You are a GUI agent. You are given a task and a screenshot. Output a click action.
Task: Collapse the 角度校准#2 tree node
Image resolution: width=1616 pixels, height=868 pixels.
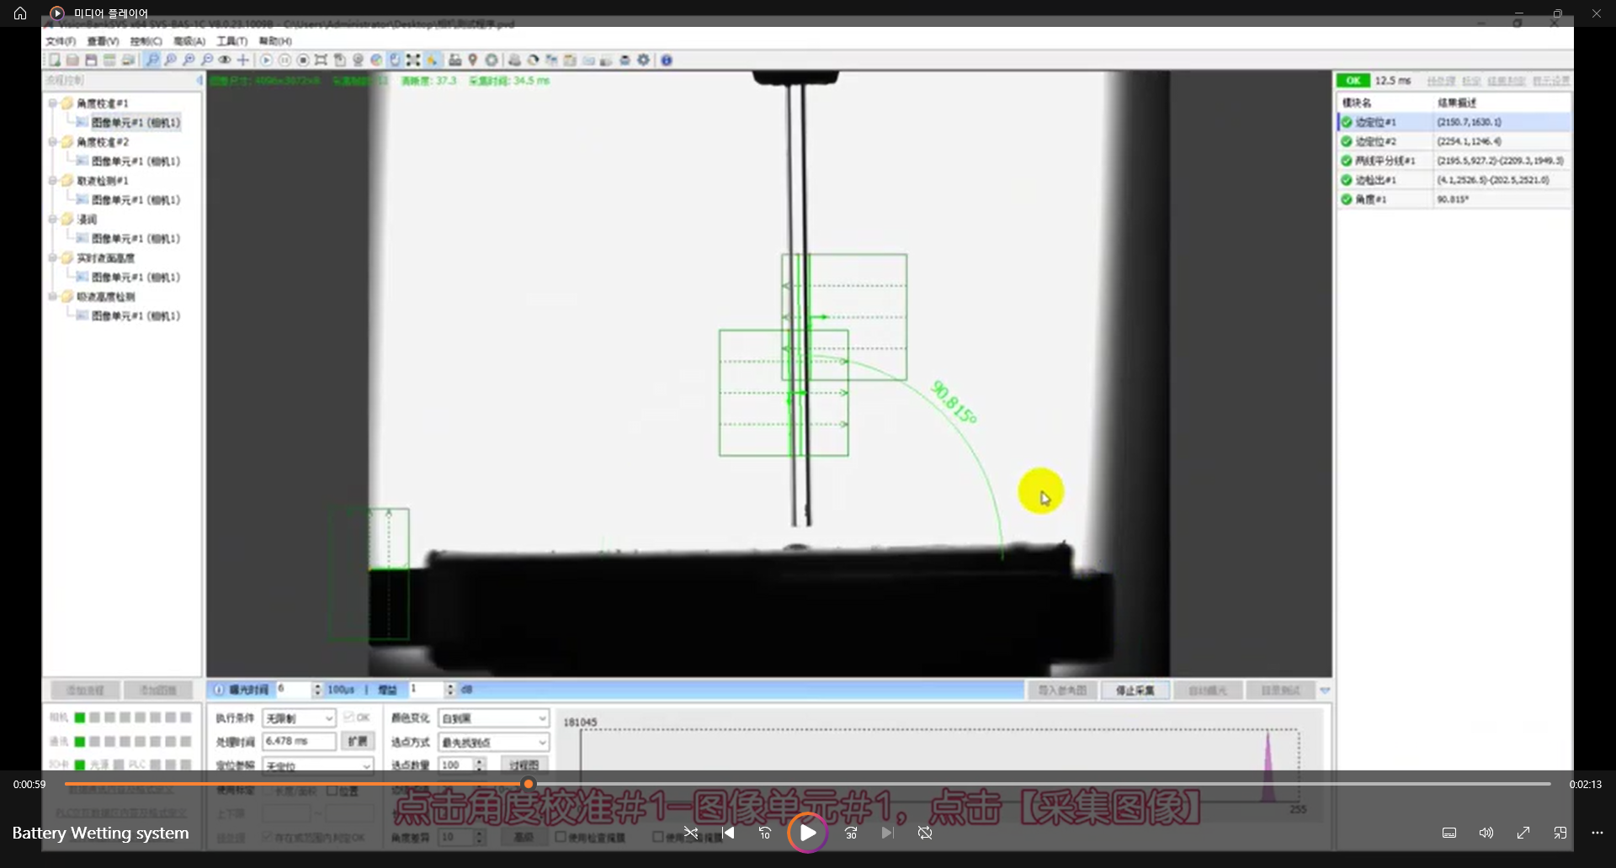[52, 141]
